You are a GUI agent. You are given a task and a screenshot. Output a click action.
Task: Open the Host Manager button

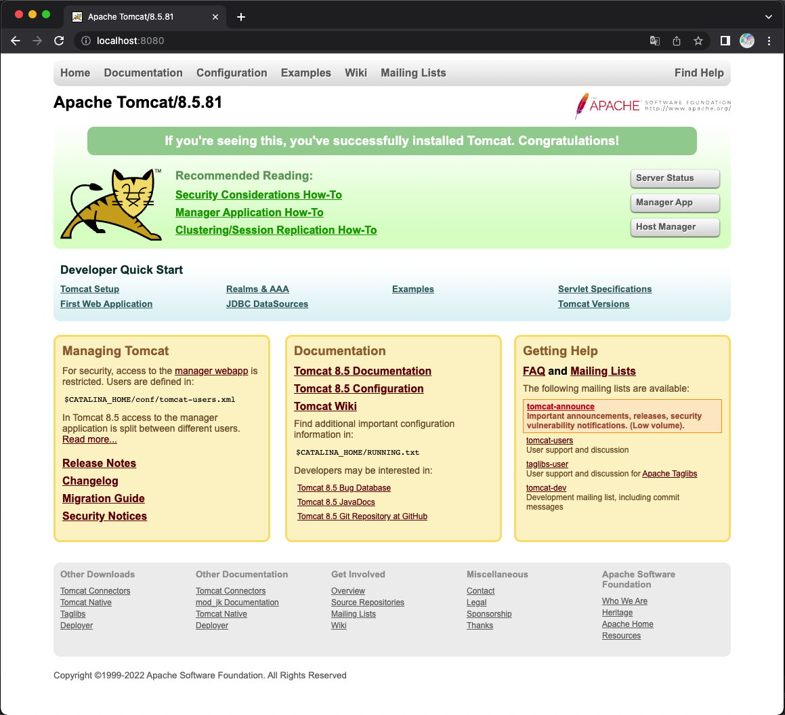[x=675, y=227]
